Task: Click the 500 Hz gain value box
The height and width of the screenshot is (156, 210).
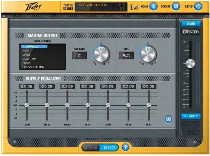Action: (x=67, y=86)
